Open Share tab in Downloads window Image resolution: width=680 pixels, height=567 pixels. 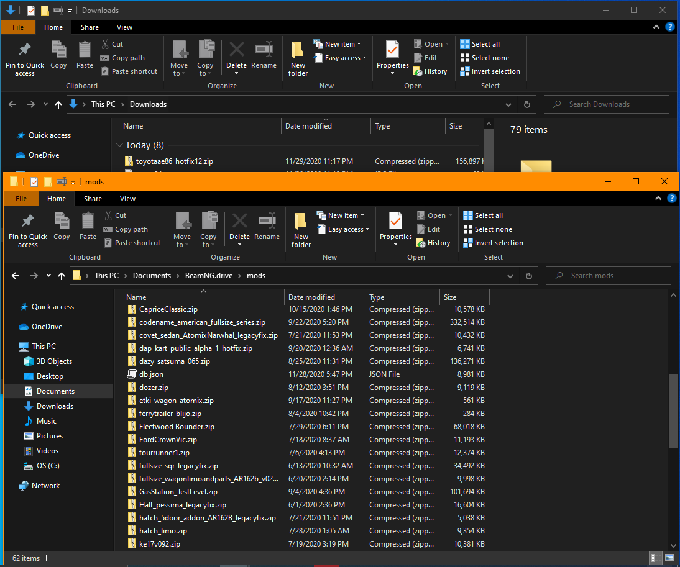pos(90,27)
